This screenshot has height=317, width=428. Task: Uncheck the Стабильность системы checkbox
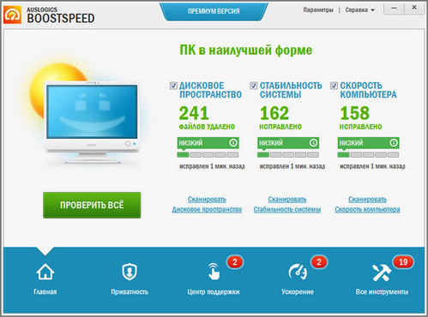tap(254, 86)
